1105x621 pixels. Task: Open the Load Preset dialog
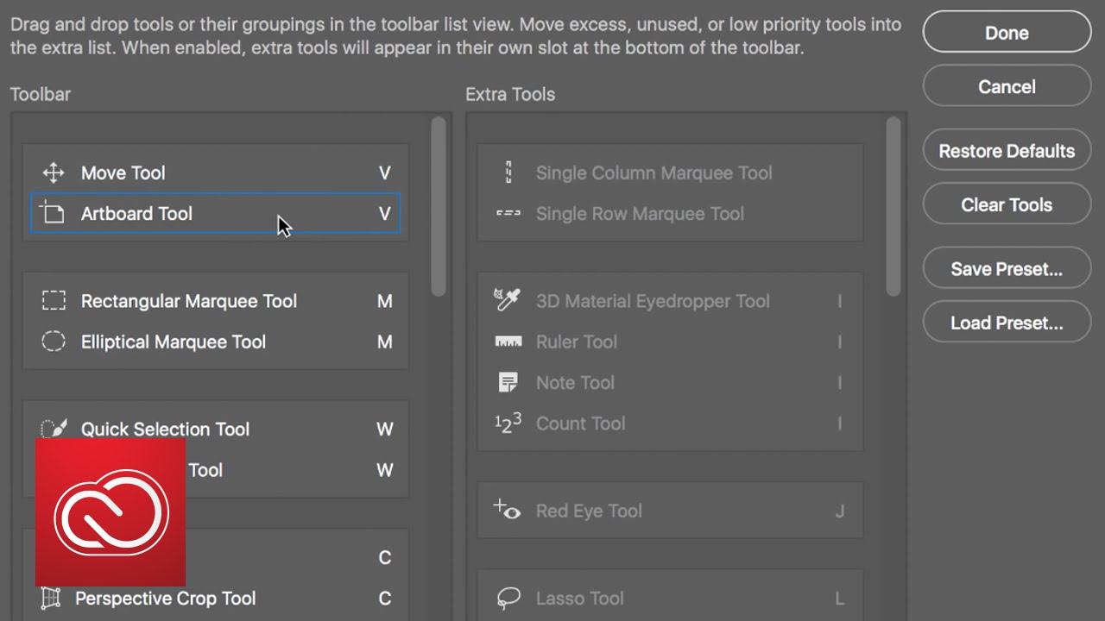(1007, 323)
